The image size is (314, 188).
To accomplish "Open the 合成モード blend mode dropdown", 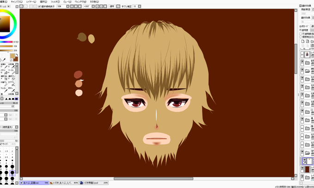I will (312, 26).
